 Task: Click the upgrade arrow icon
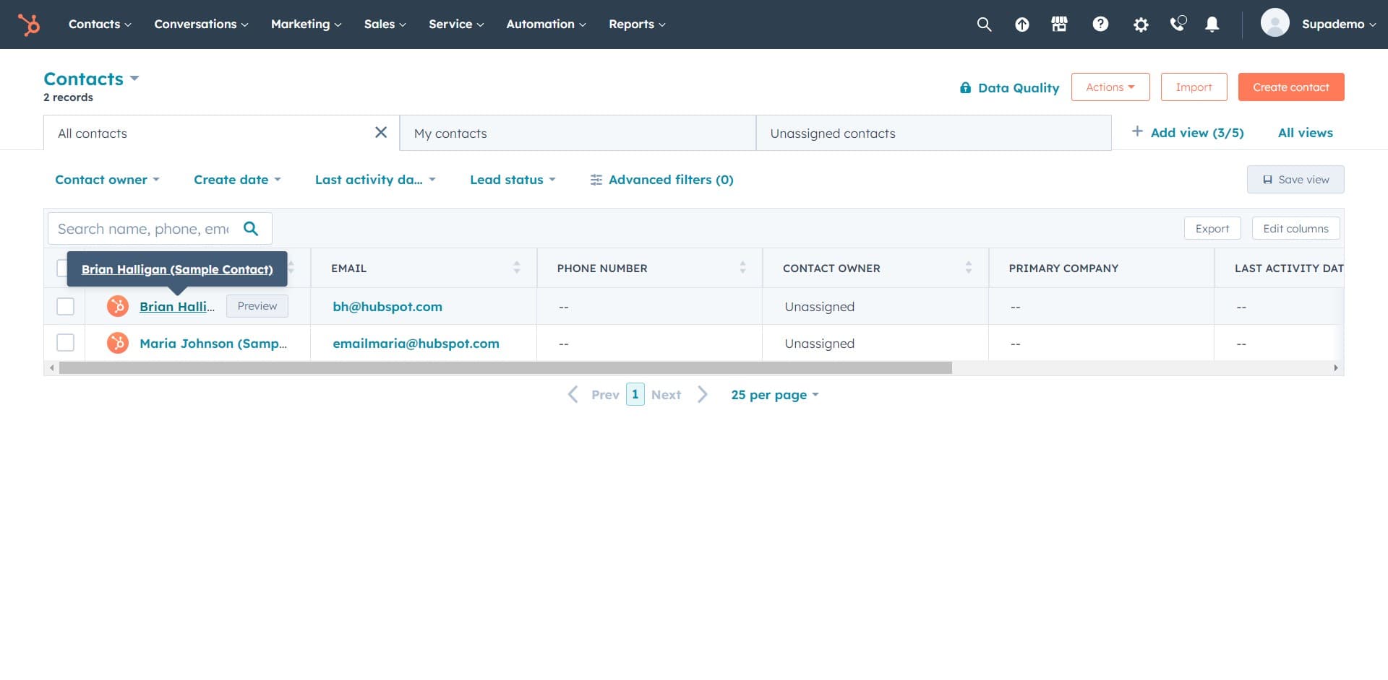(1021, 25)
